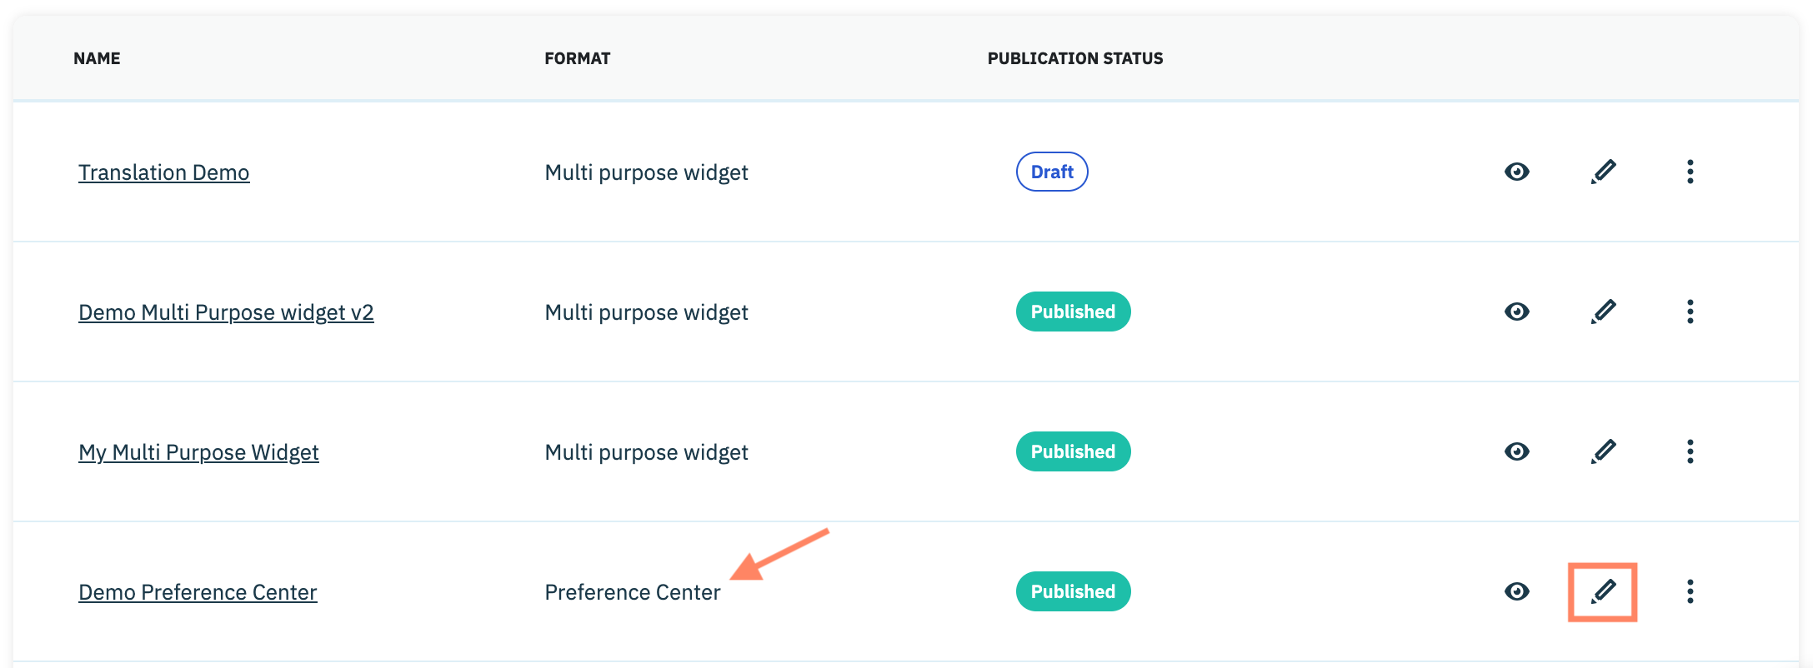
Task: Open three-dot menu for Demo Multi Purpose v2
Action: pyautogui.click(x=1690, y=312)
